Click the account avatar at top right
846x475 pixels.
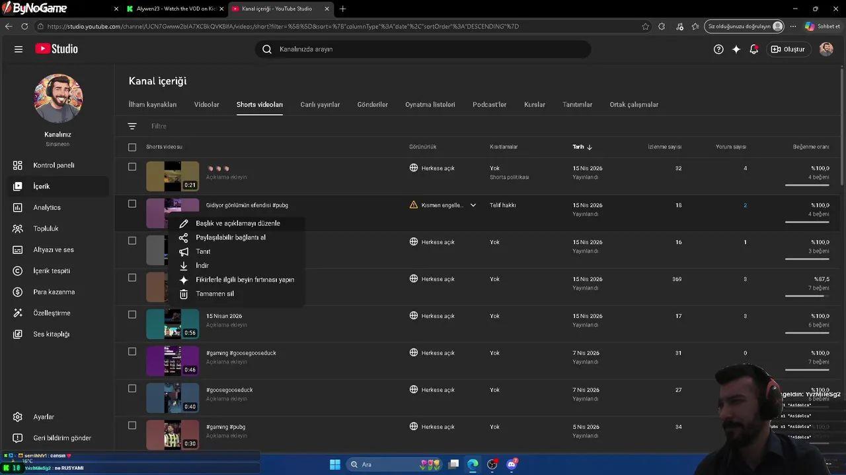pyautogui.click(x=826, y=49)
